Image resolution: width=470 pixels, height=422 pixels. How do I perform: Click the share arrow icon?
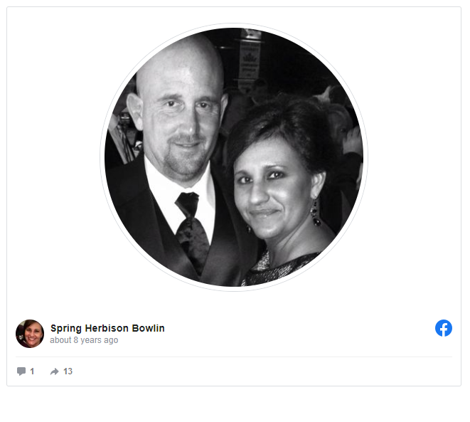pyautogui.click(x=54, y=371)
